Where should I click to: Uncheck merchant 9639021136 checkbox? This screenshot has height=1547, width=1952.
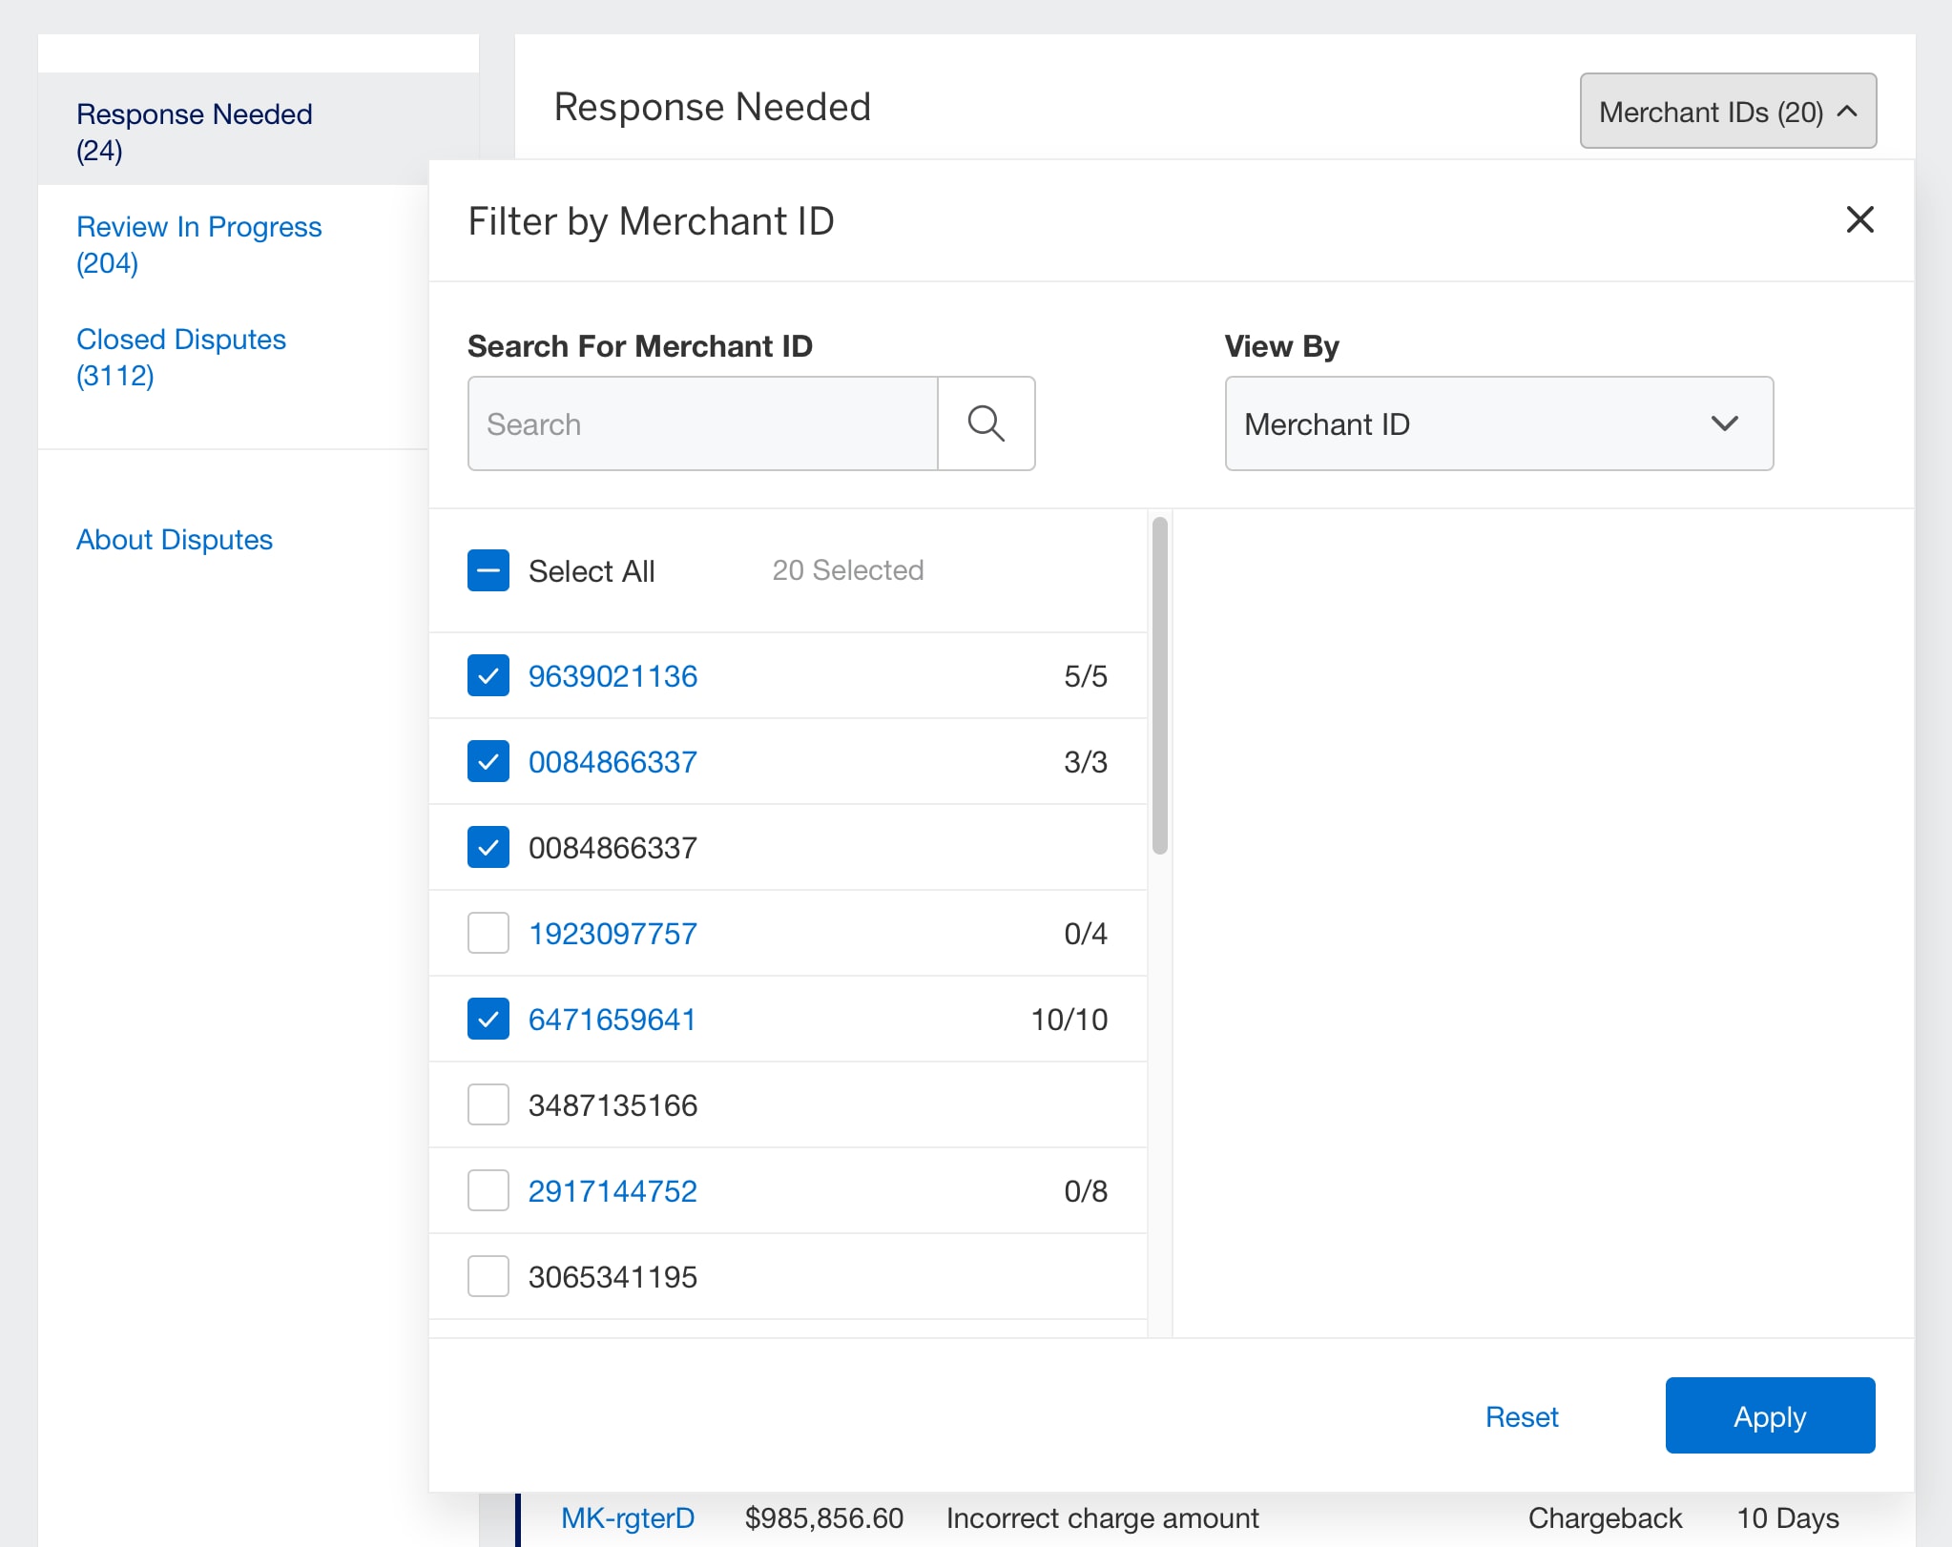click(488, 675)
